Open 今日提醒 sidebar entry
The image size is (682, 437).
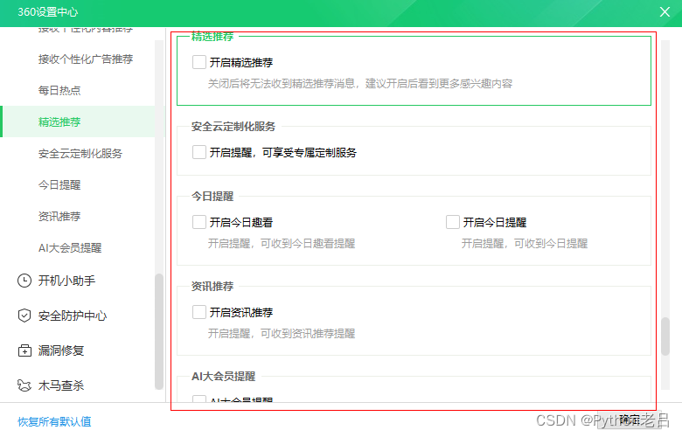tap(59, 184)
